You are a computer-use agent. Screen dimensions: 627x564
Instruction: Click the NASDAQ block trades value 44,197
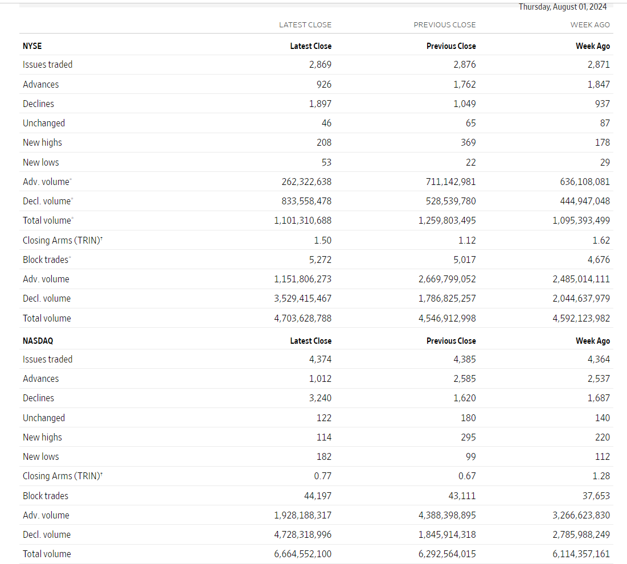(318, 496)
